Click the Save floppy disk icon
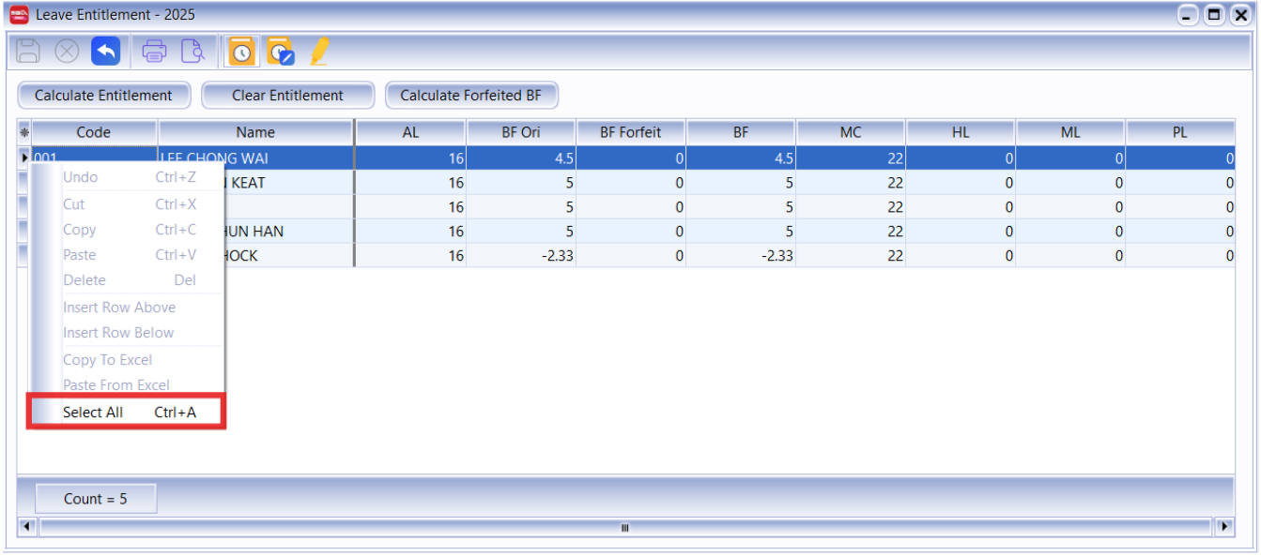 tap(29, 51)
